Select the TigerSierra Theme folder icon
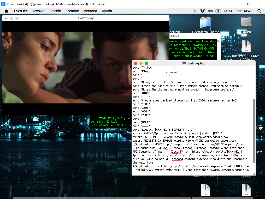The height and width of the screenshot is (199, 265). pos(205,22)
